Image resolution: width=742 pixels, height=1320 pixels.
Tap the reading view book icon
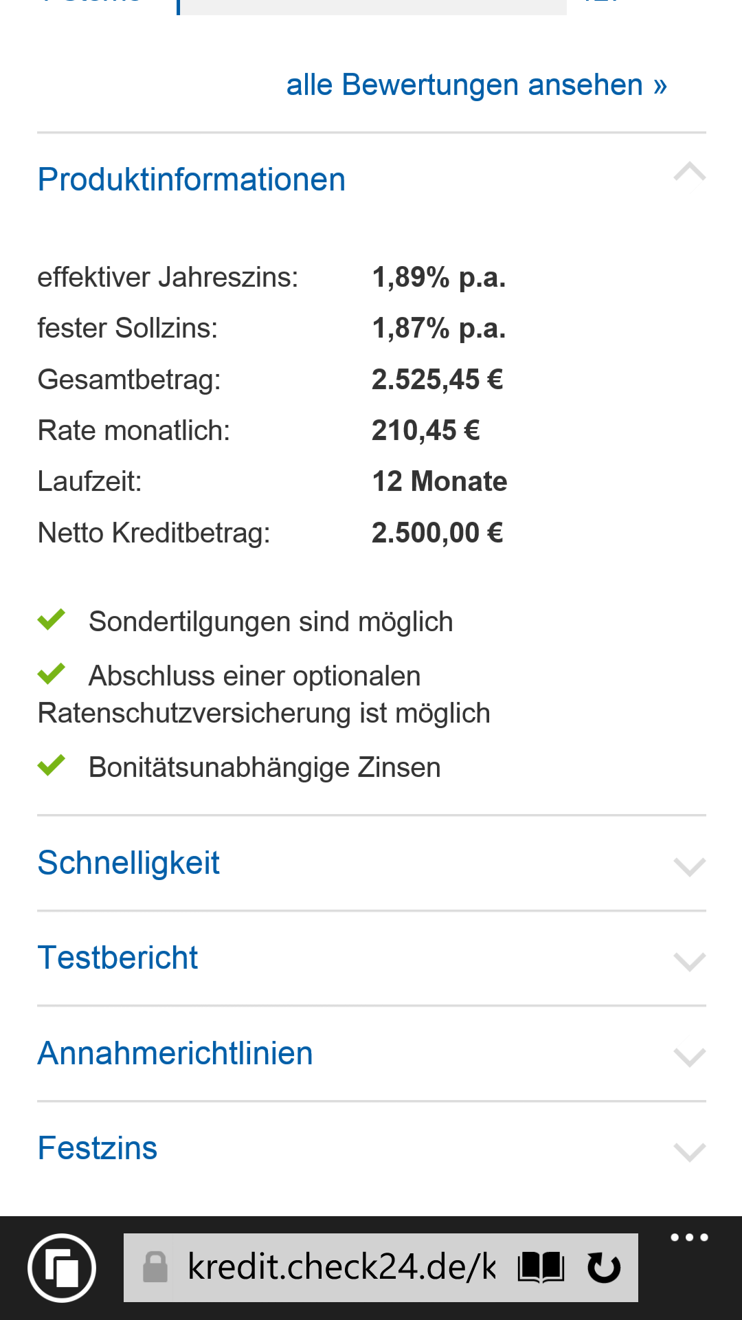pyautogui.click(x=541, y=1267)
